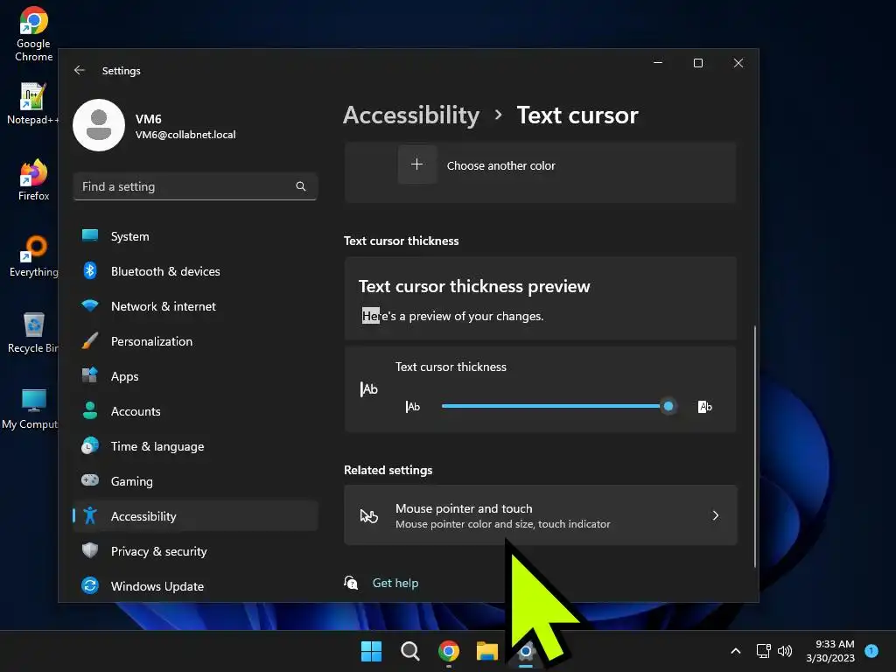Click the Accessibility breadcrumb heading
The width and height of the screenshot is (896, 672).
coord(411,115)
